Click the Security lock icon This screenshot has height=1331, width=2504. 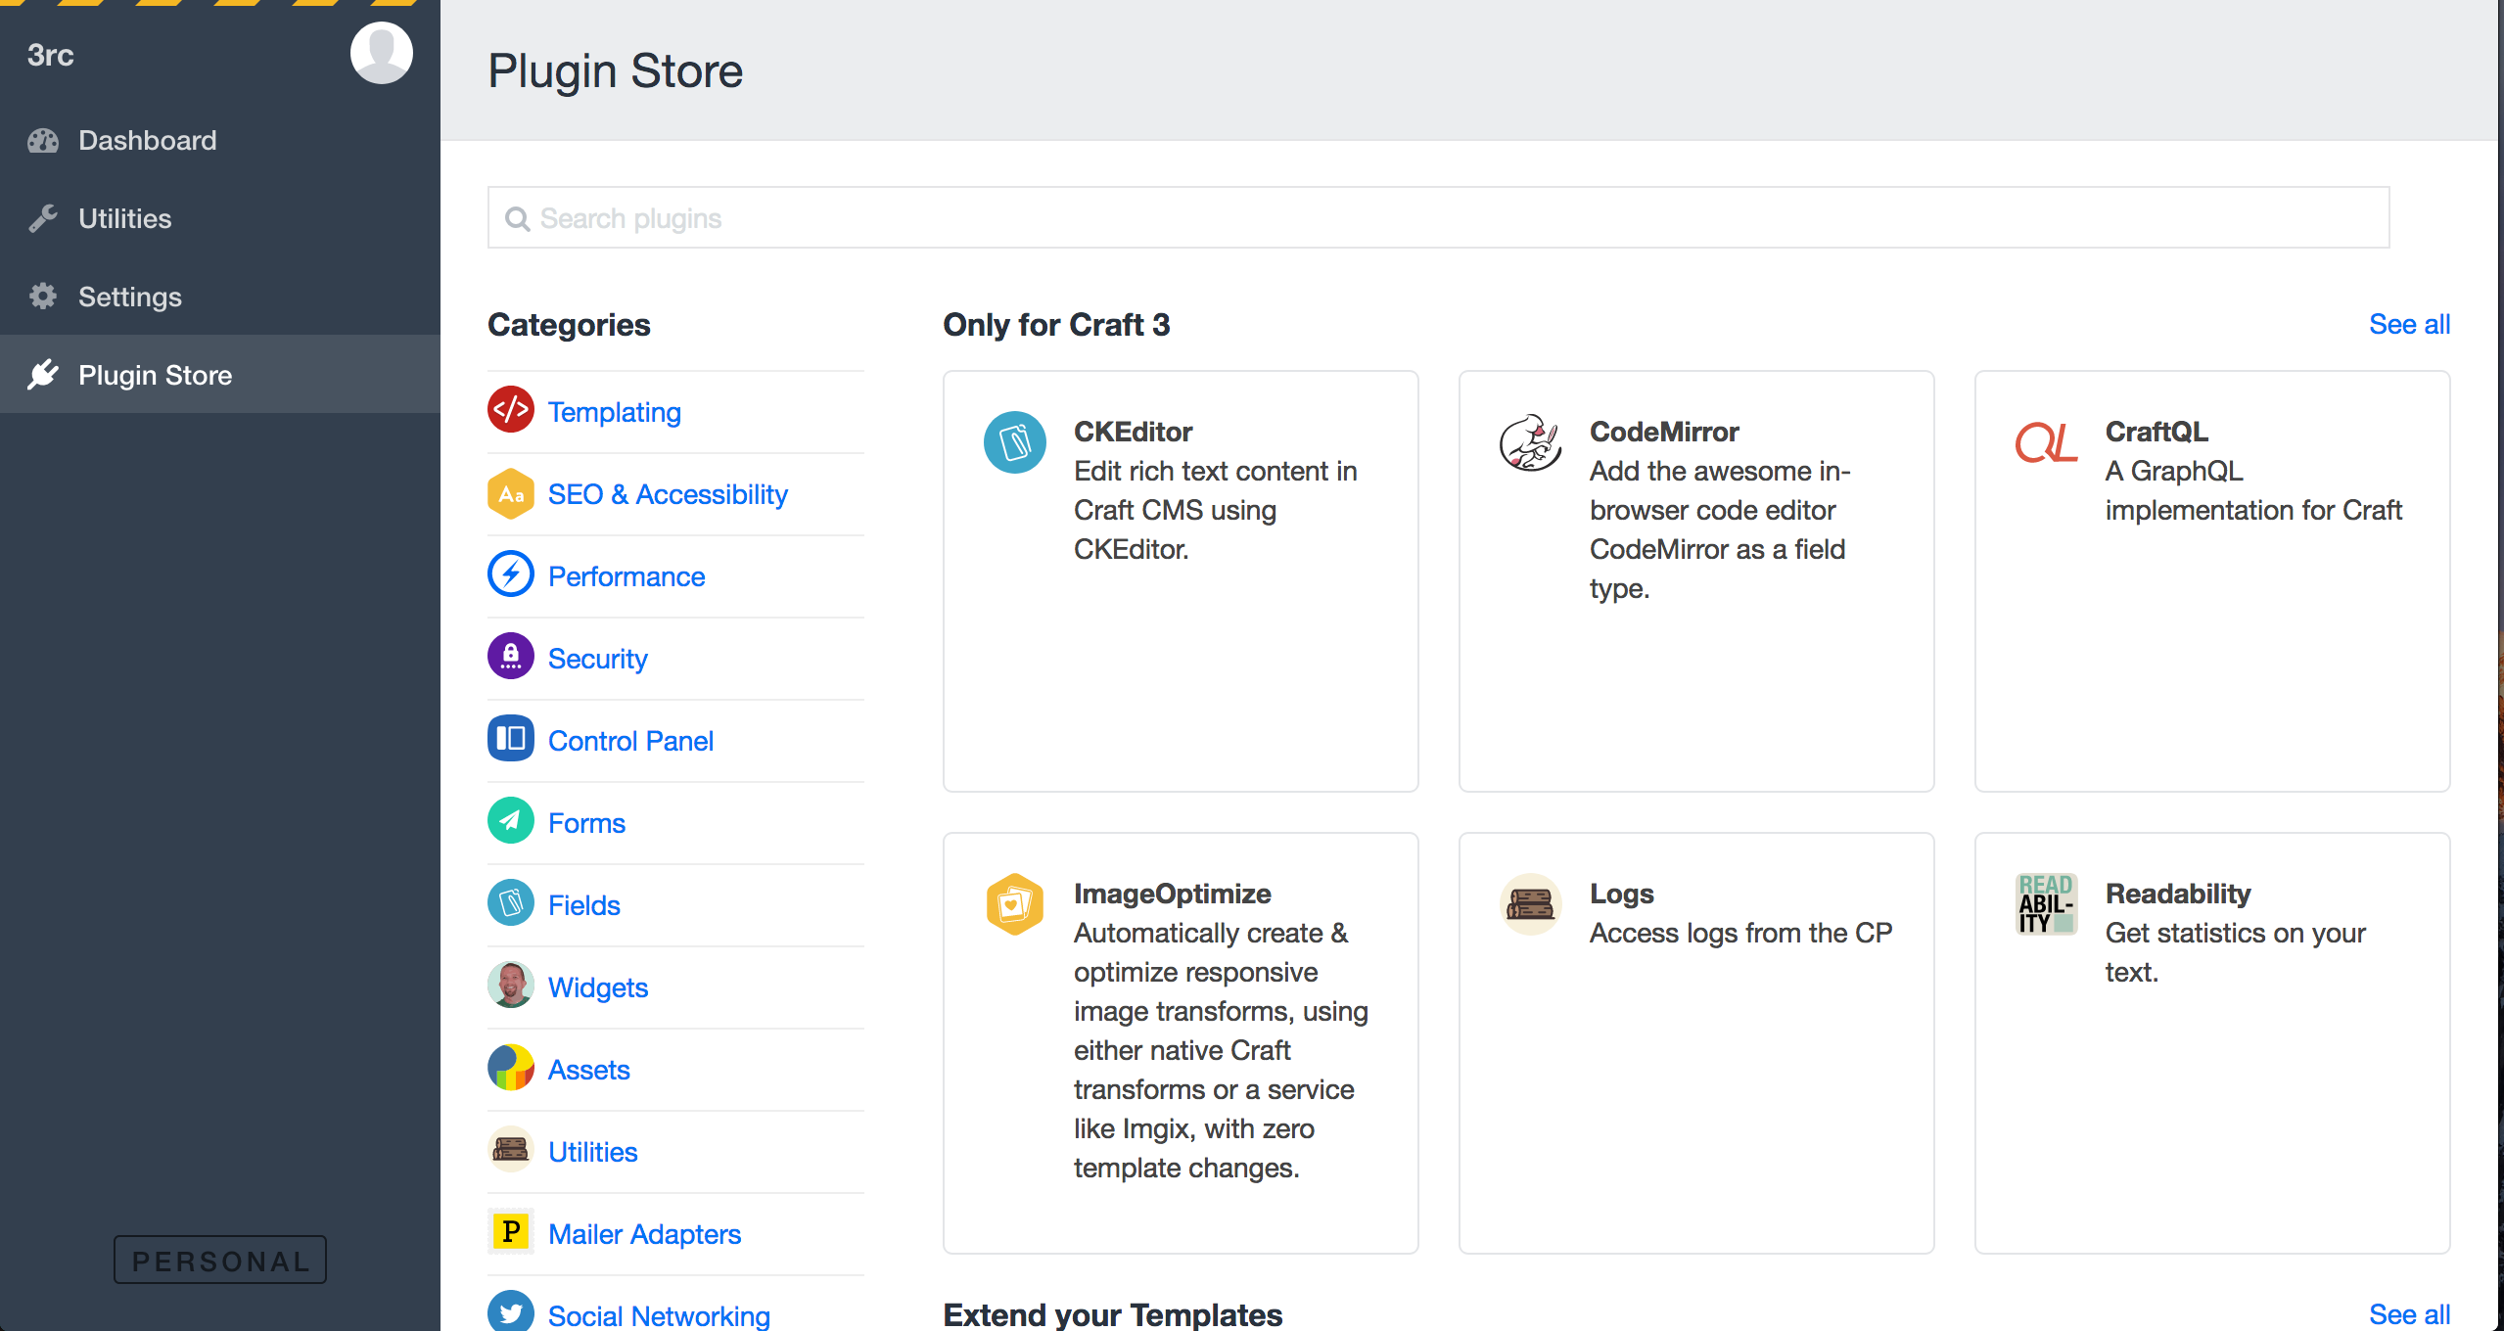[510, 657]
